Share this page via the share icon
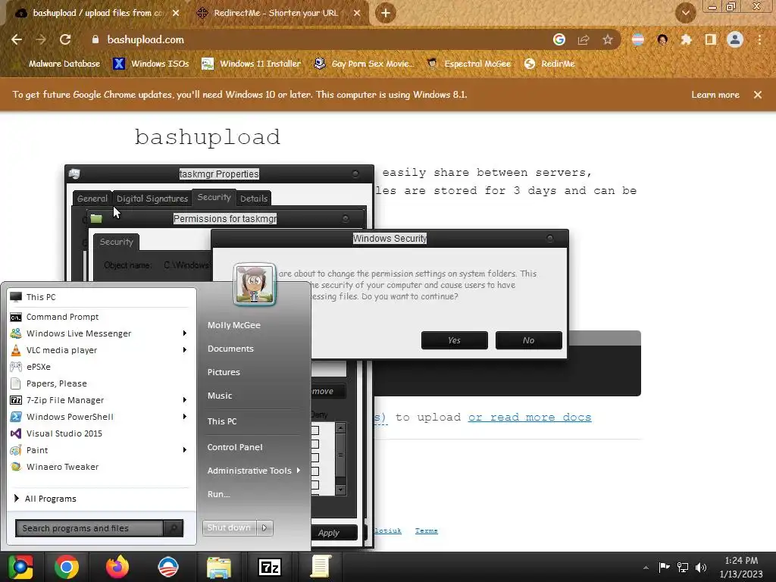Viewport: 776px width, 582px height. tap(584, 39)
